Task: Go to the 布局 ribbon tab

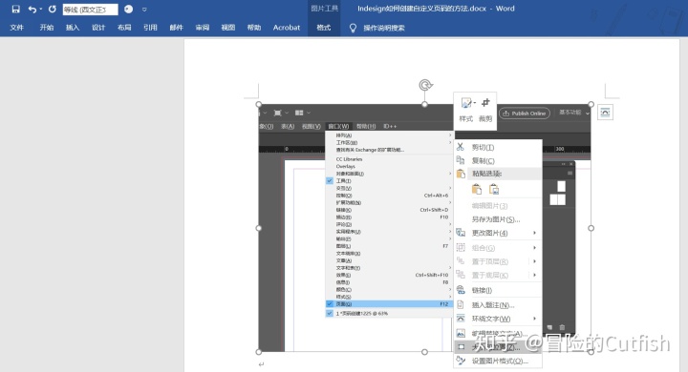Action: coord(124,28)
